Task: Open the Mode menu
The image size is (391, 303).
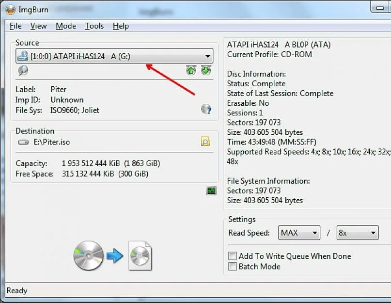Action: pyautogui.click(x=66, y=26)
